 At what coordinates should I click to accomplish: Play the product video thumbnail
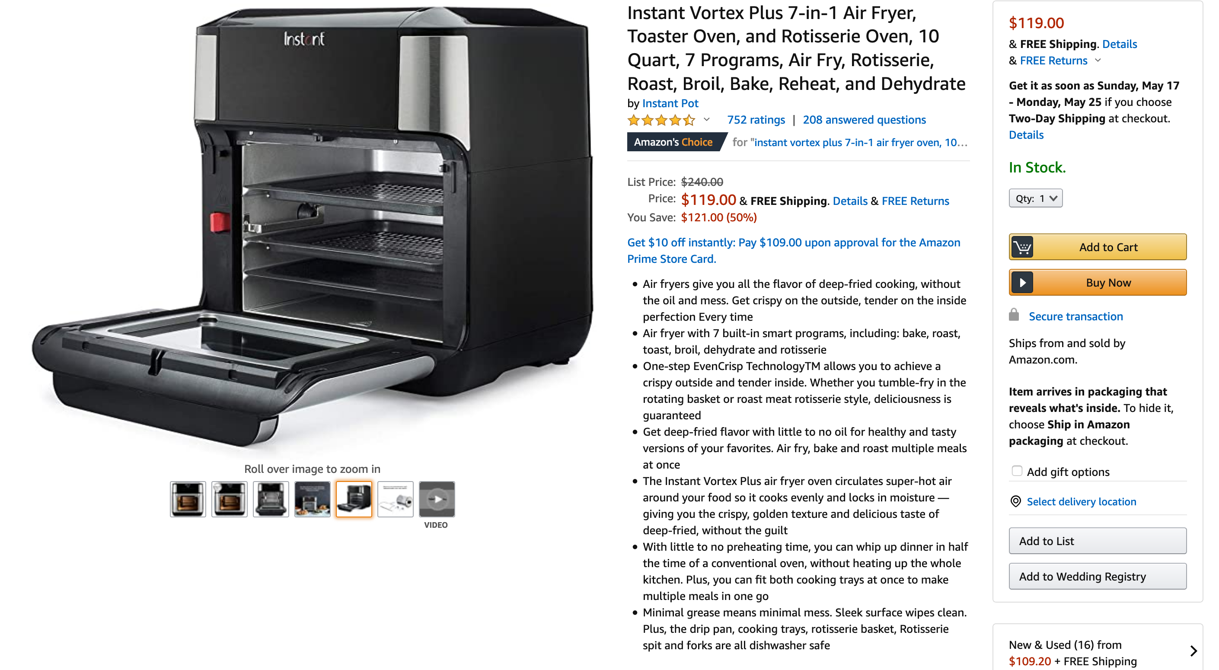tap(436, 499)
